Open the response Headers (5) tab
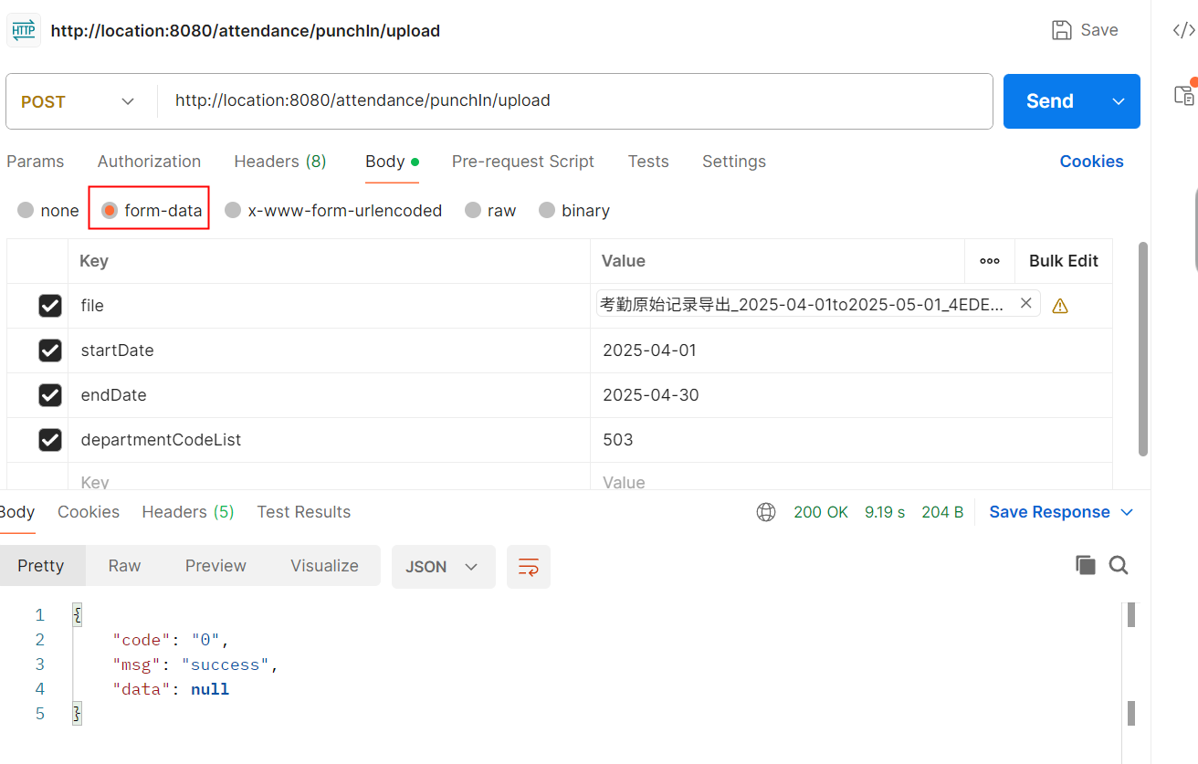This screenshot has width=1198, height=764. click(x=188, y=512)
